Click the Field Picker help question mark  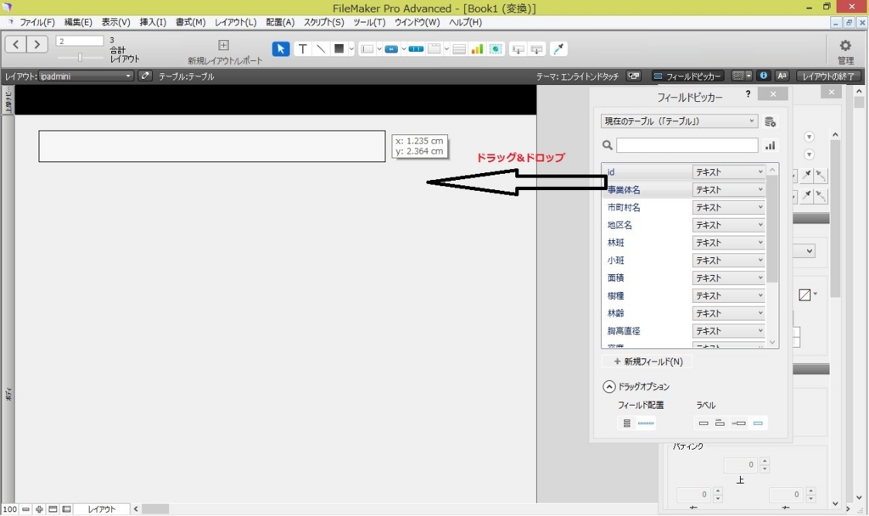tap(748, 93)
